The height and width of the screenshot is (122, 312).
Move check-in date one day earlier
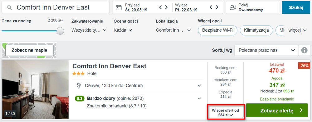pos(161,7)
